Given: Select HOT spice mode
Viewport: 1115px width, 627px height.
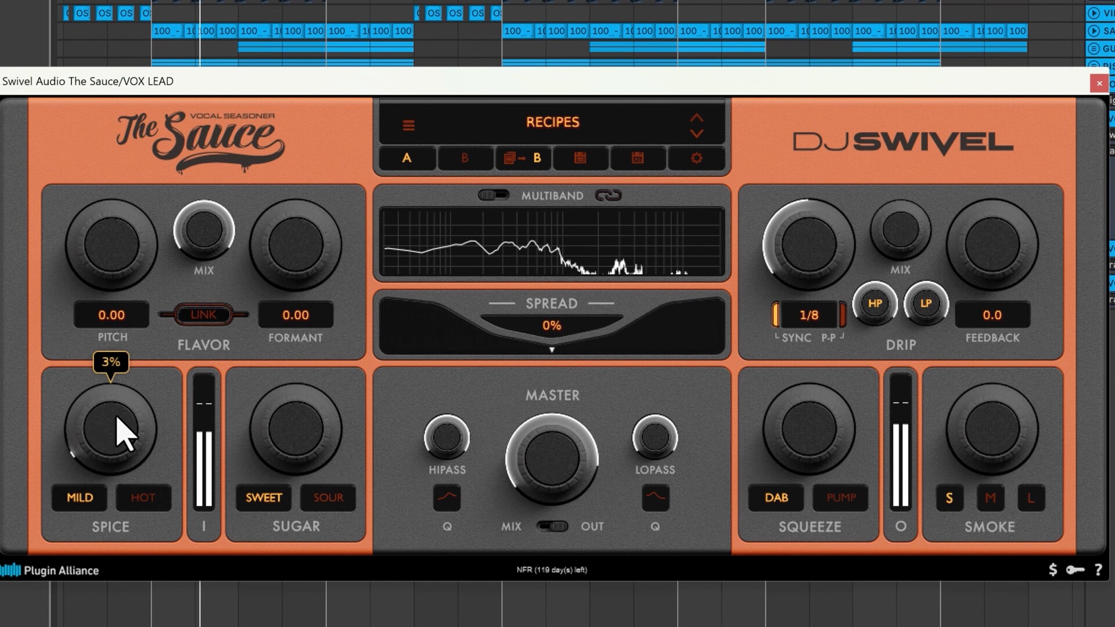Looking at the screenshot, I should (x=143, y=498).
